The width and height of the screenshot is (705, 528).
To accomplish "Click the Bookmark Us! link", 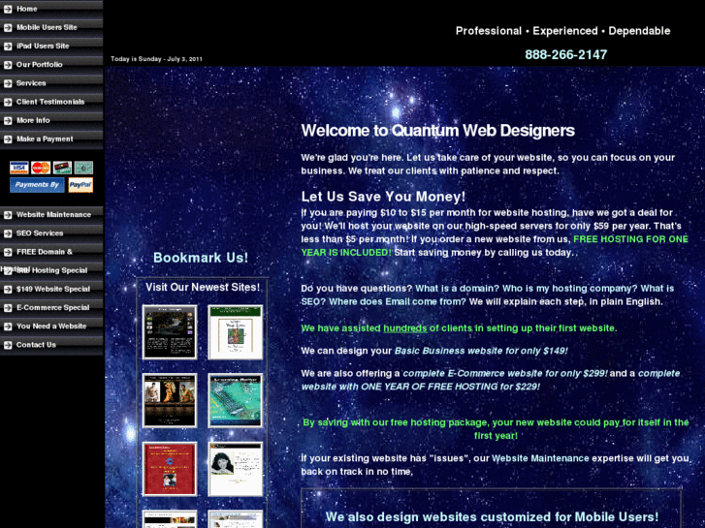I will 201,258.
